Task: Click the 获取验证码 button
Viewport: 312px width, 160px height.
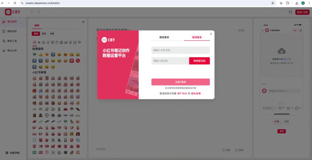Action: click(x=199, y=61)
